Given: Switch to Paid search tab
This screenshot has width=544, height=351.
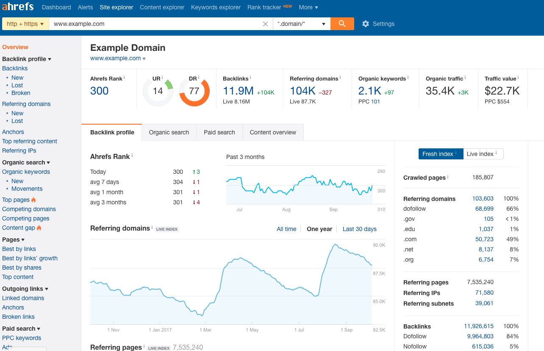Looking at the screenshot, I should (x=219, y=132).
